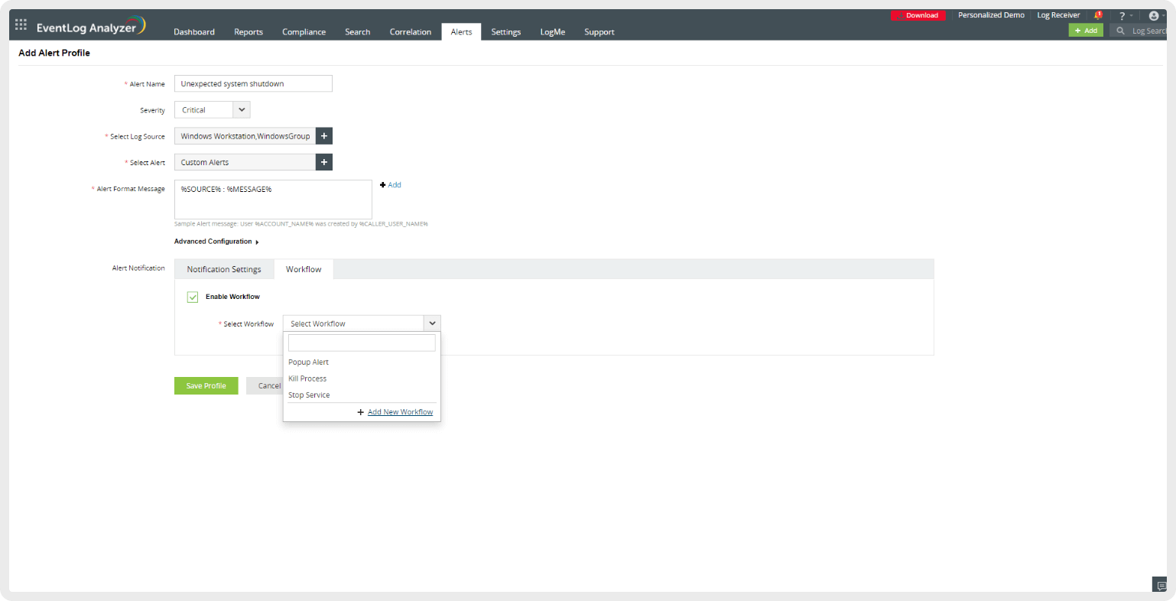Click the Log Search magnifier icon
The height and width of the screenshot is (601, 1176).
[1121, 31]
